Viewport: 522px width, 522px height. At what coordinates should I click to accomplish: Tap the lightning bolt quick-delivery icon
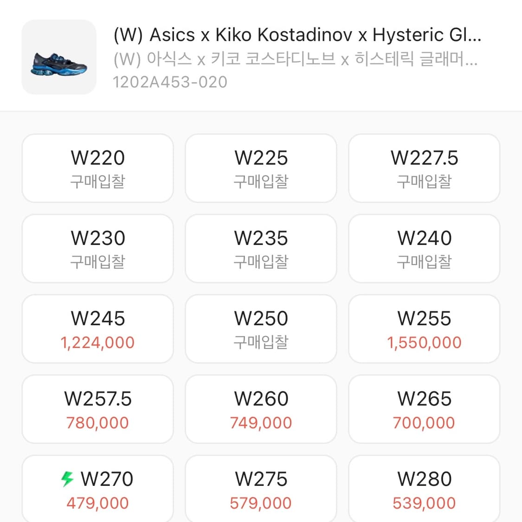point(68,478)
